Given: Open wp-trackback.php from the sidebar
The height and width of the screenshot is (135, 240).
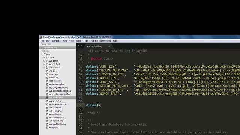Looking at the screenshot, I should [57, 124].
